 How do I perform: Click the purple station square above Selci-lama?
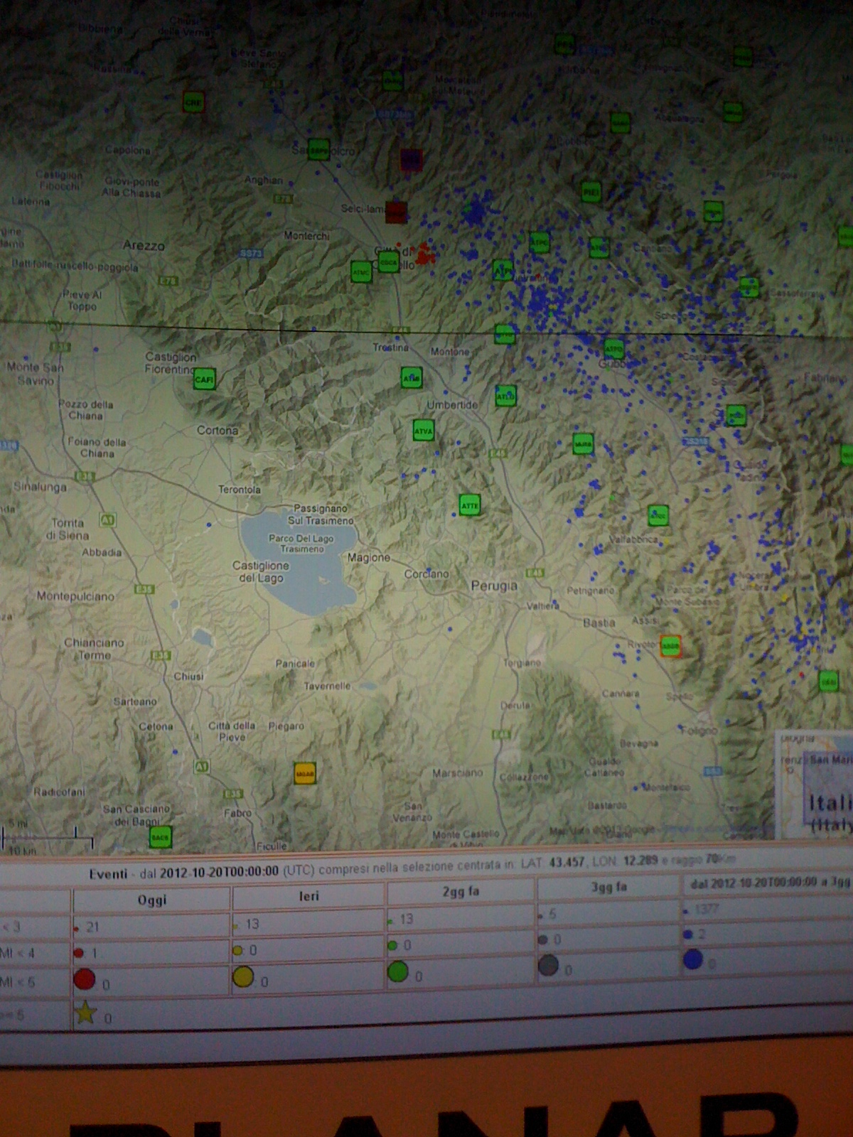[411, 160]
